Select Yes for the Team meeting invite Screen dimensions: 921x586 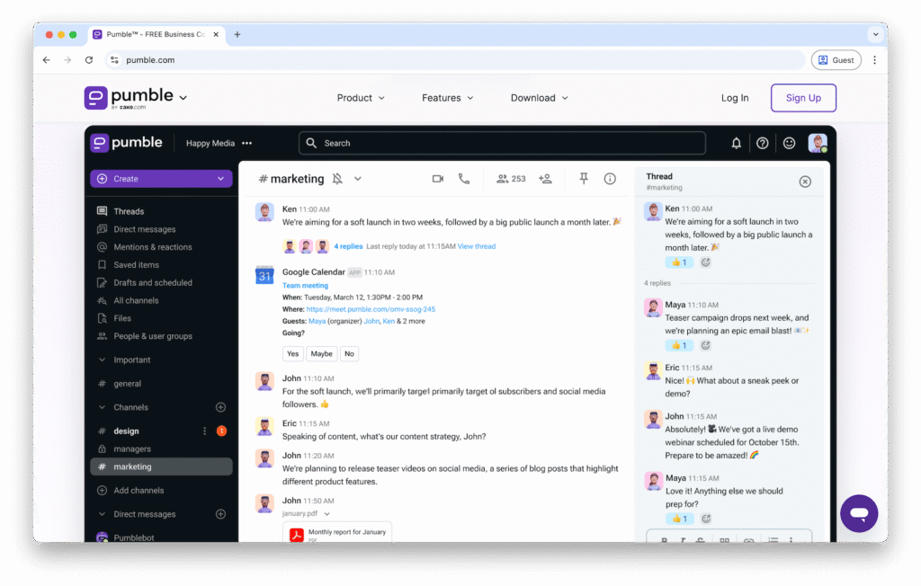292,353
